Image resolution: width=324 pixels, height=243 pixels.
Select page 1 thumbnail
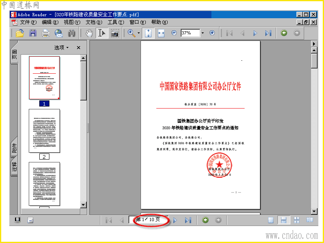45,78
